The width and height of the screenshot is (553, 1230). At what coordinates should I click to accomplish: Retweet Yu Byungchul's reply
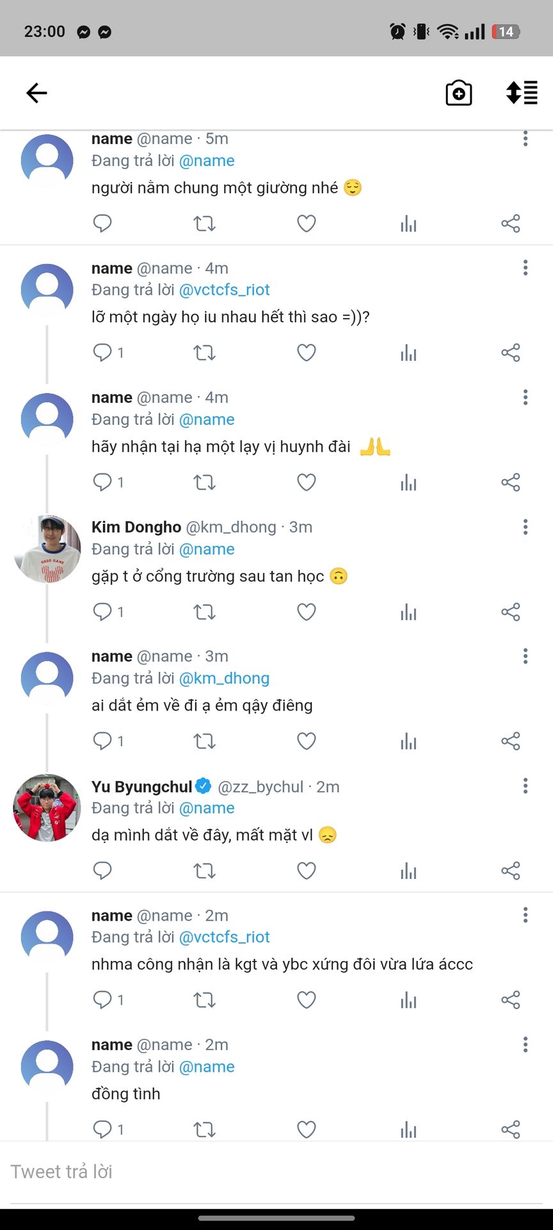pos(204,871)
